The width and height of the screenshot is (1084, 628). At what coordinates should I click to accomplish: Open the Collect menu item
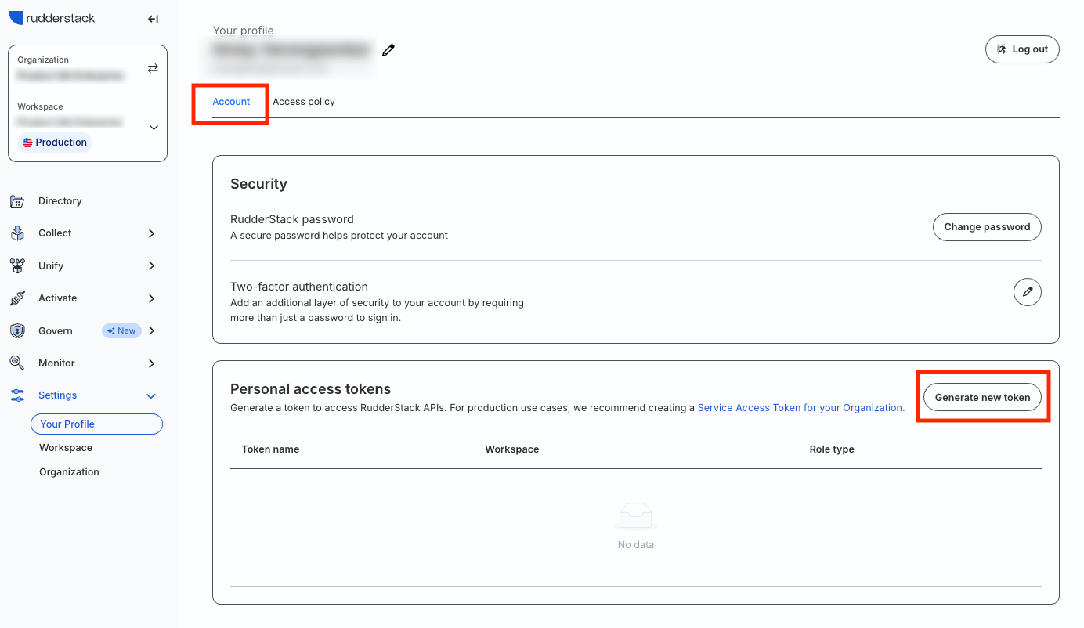pyautogui.click(x=55, y=233)
